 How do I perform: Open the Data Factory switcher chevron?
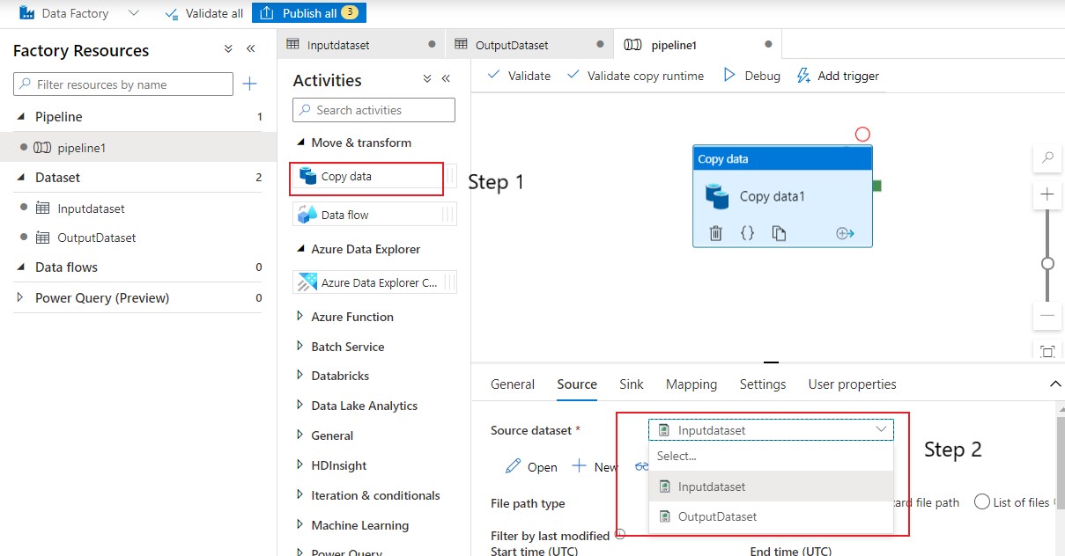coord(134,13)
